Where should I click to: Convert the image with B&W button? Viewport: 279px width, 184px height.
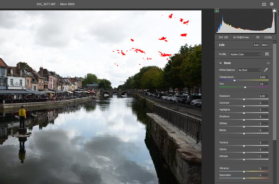[x=265, y=45]
